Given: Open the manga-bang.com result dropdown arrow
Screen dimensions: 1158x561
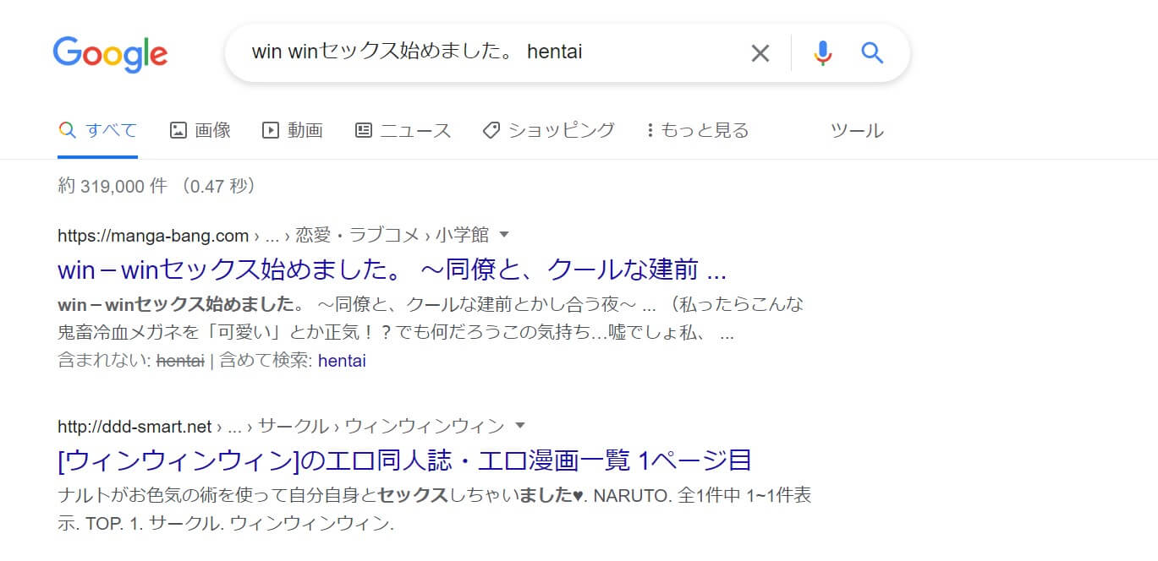Looking at the screenshot, I should [505, 234].
